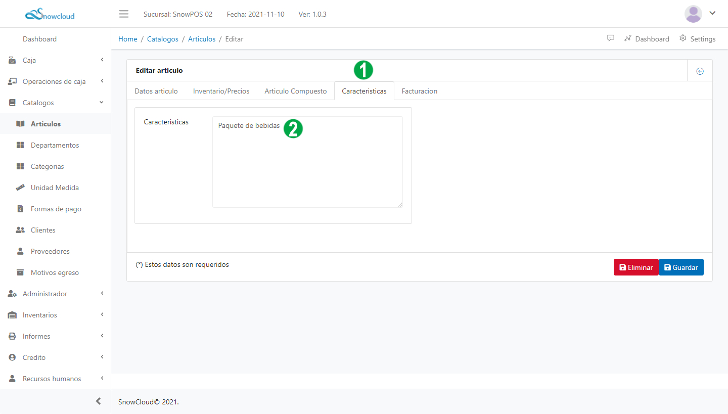The width and height of the screenshot is (728, 414).
Task: Click the SnowCloud logo
Action: coord(50,15)
